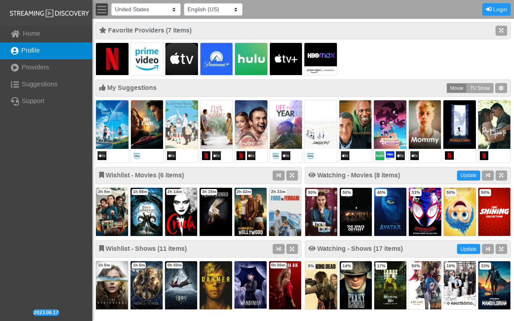Click Prime Video icon under My Fault
This screenshot has height=321, width=514.
click(137, 156)
